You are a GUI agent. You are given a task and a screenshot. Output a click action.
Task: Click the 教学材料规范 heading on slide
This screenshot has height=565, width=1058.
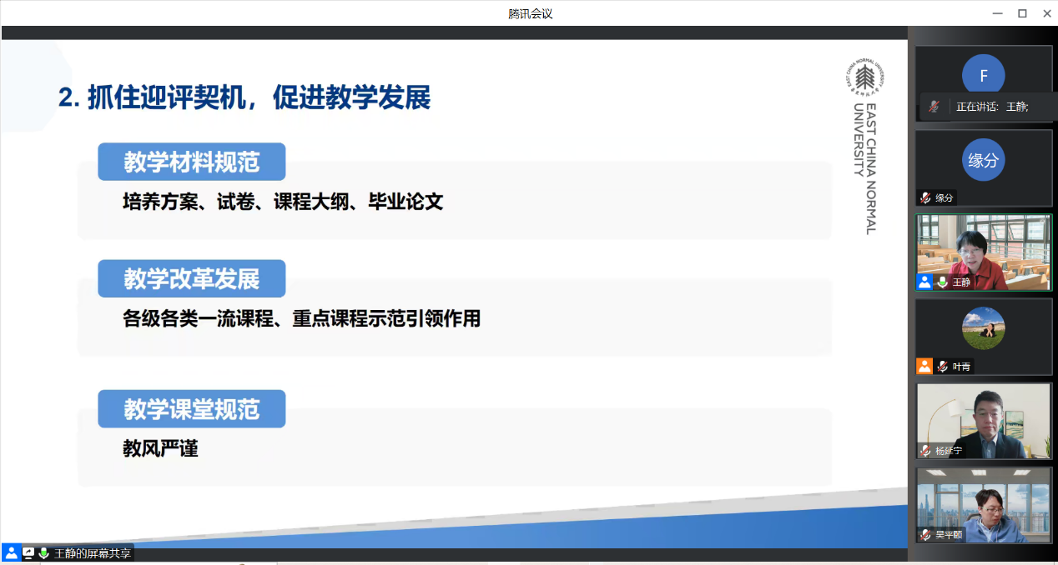click(x=192, y=162)
